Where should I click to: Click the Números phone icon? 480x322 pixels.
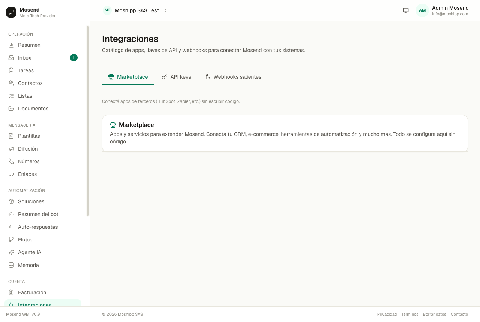click(11, 161)
